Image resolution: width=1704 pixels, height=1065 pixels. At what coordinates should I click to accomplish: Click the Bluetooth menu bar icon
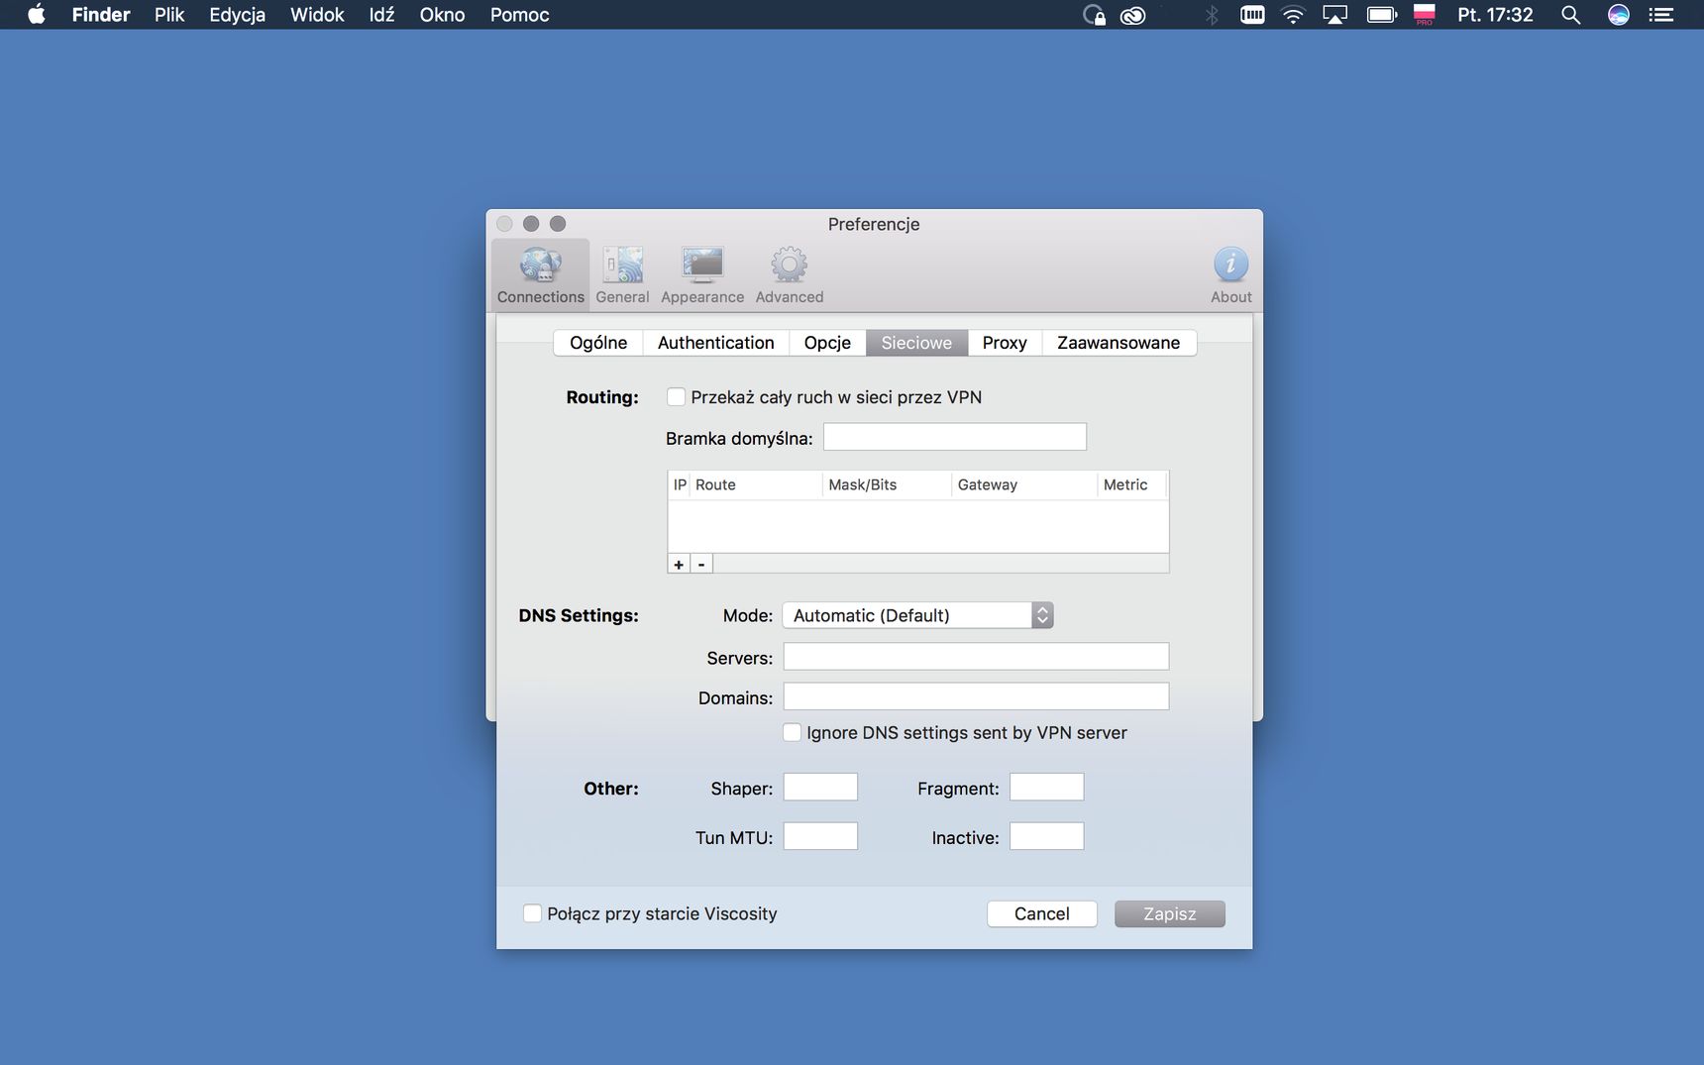coord(1212,15)
